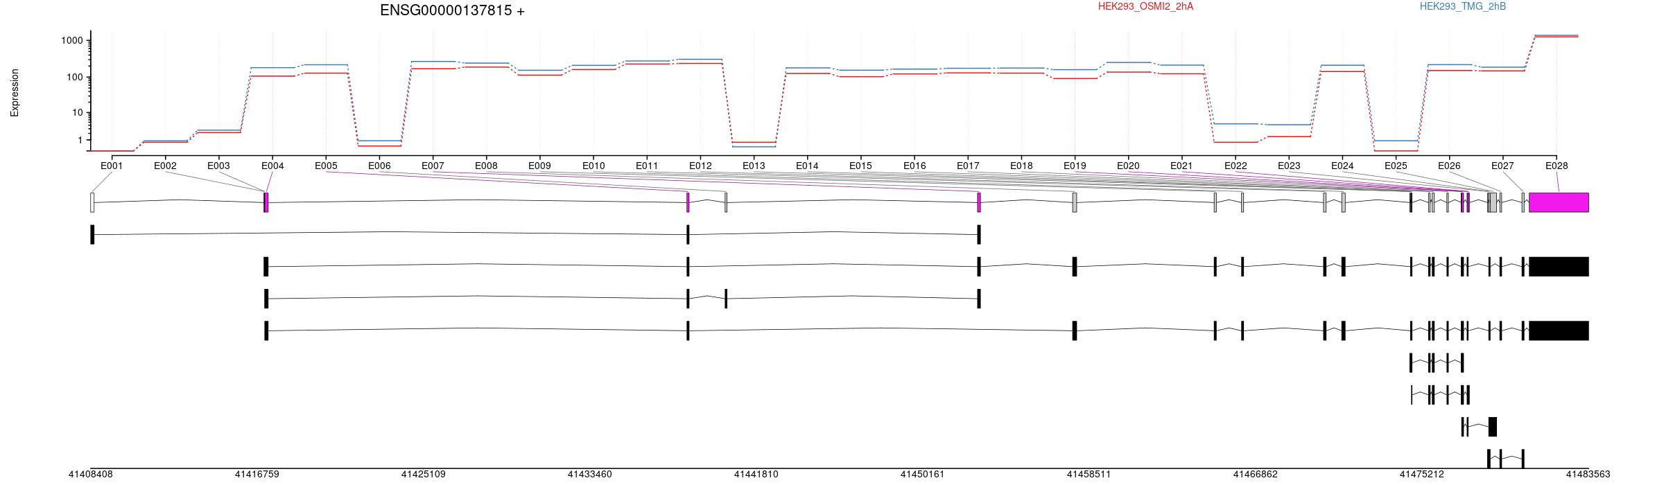1664x485 pixels.
Task: Click the large magenta terminal exon block
Action: click(1559, 202)
